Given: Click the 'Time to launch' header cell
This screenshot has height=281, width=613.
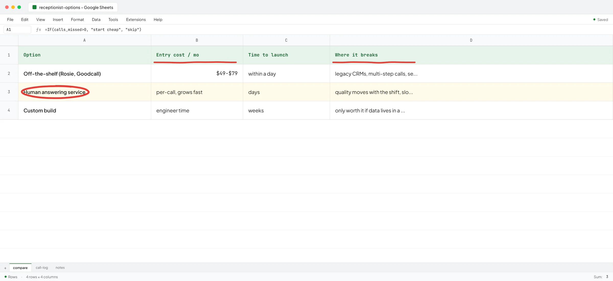Looking at the screenshot, I should (286, 55).
